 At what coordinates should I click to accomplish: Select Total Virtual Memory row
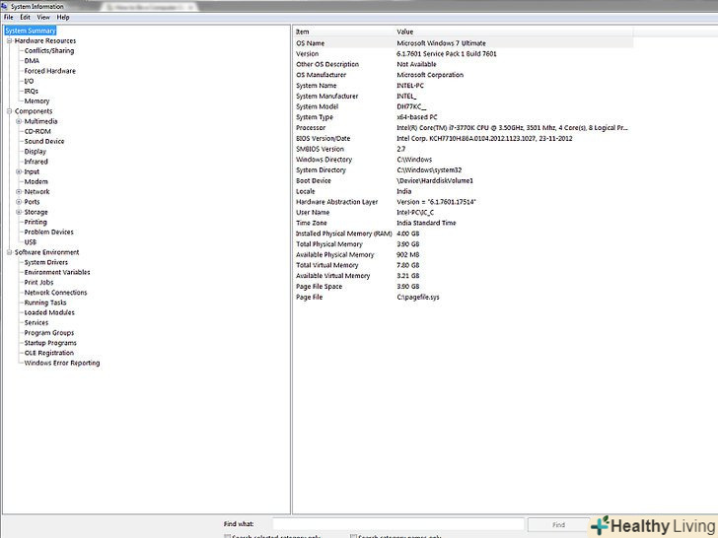pos(463,265)
